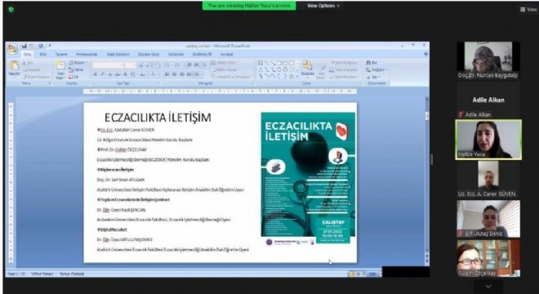Align text left in Paragraf group
Viewport: 539px width, 294px height.
(x=167, y=74)
